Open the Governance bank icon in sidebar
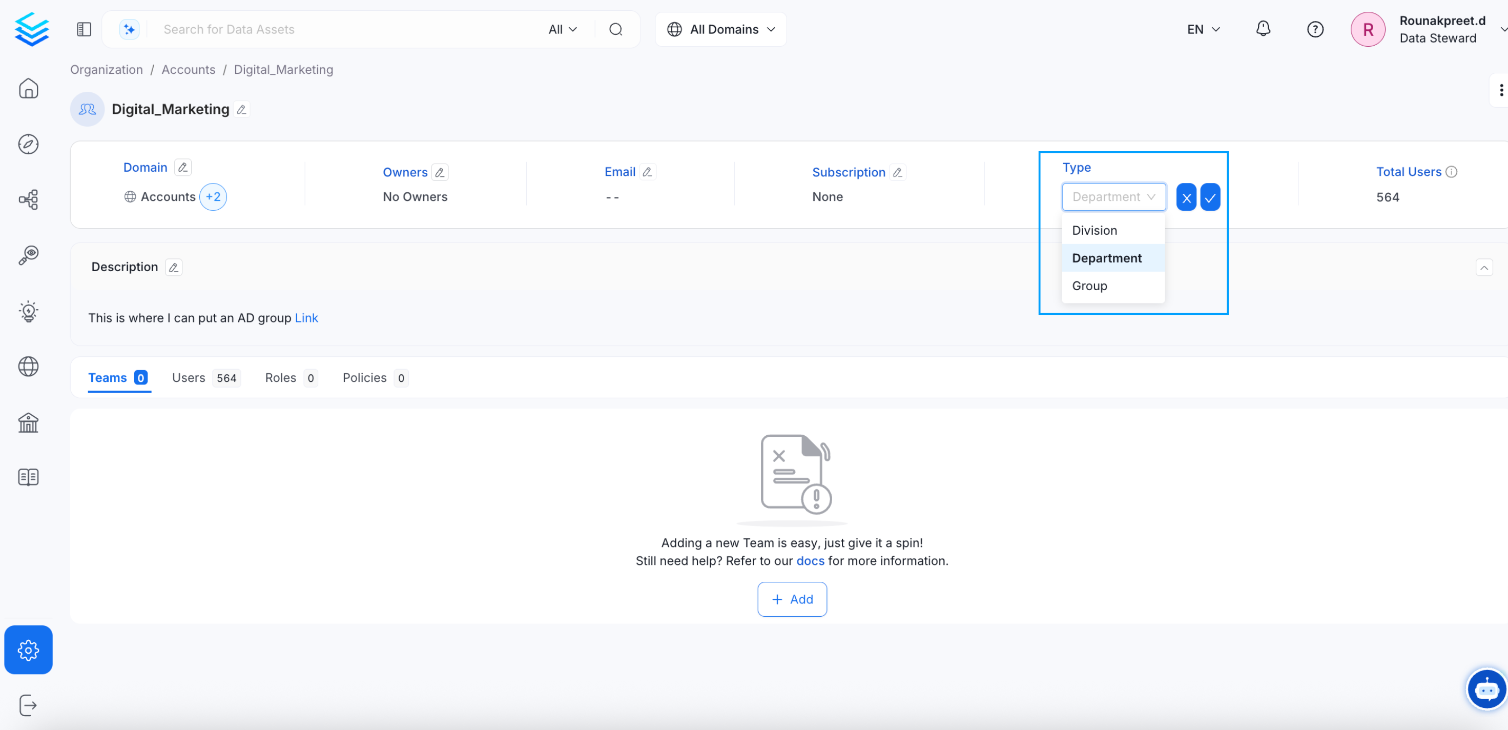This screenshot has height=730, width=1508. [28, 422]
